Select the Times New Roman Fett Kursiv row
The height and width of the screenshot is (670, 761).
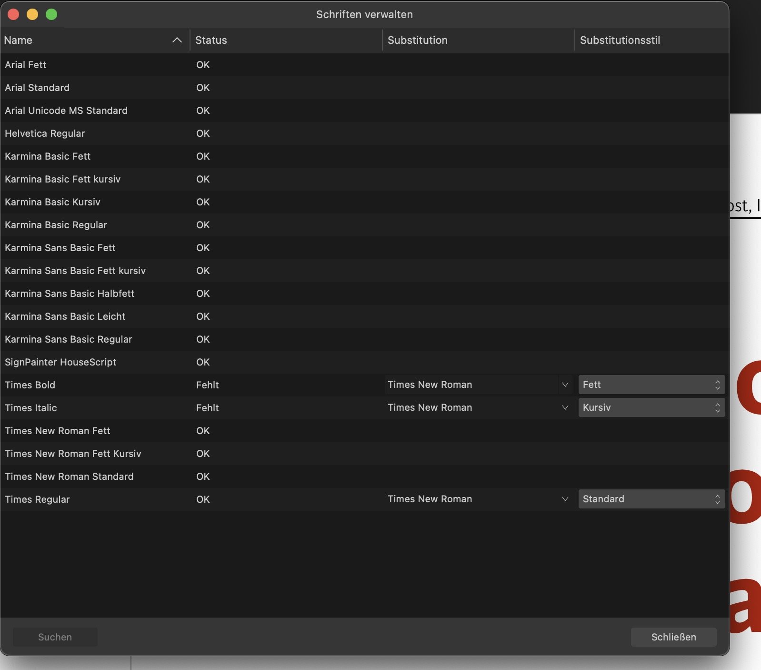pyautogui.click(x=365, y=454)
